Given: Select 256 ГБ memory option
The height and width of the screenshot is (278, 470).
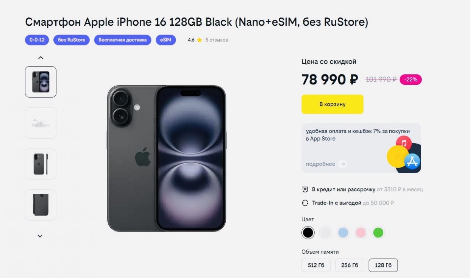Looking at the screenshot, I should click(x=350, y=265).
